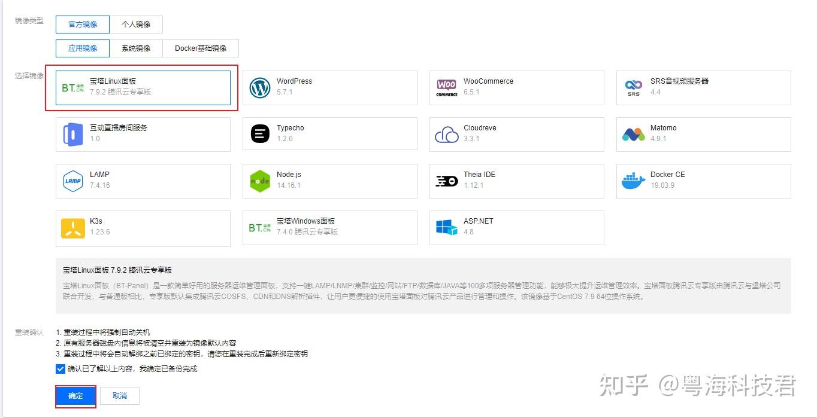Viewport: 817px width, 418px height.
Task: Click the 互动直播房间服务 blue icon
Action: pyautogui.click(x=73, y=135)
